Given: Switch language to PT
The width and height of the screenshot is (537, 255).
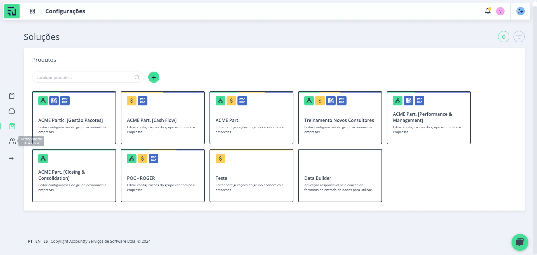Looking at the screenshot, I should tap(30, 241).
